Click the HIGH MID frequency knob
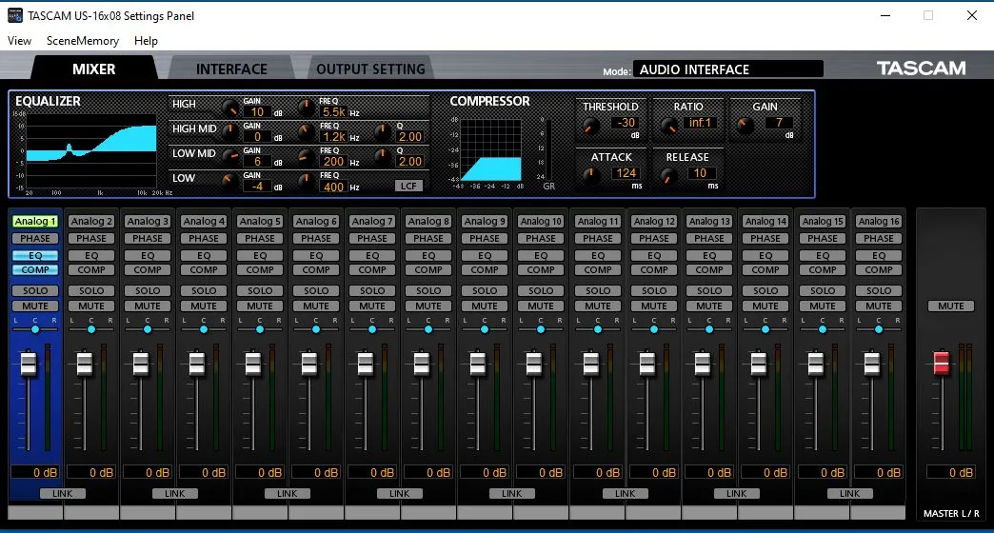Viewport: 994px width, 533px height. click(307, 132)
